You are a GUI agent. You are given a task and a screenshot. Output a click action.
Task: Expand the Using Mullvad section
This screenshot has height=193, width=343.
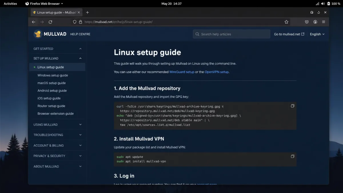(x=80, y=125)
